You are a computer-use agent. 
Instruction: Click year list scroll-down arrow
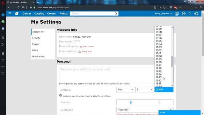(x=172, y=85)
